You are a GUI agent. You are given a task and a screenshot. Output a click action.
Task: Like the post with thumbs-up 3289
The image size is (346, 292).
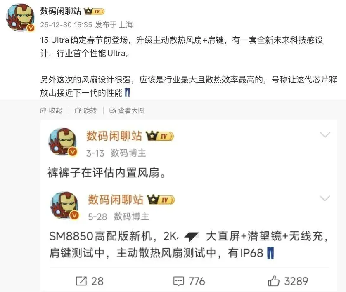(x=288, y=281)
